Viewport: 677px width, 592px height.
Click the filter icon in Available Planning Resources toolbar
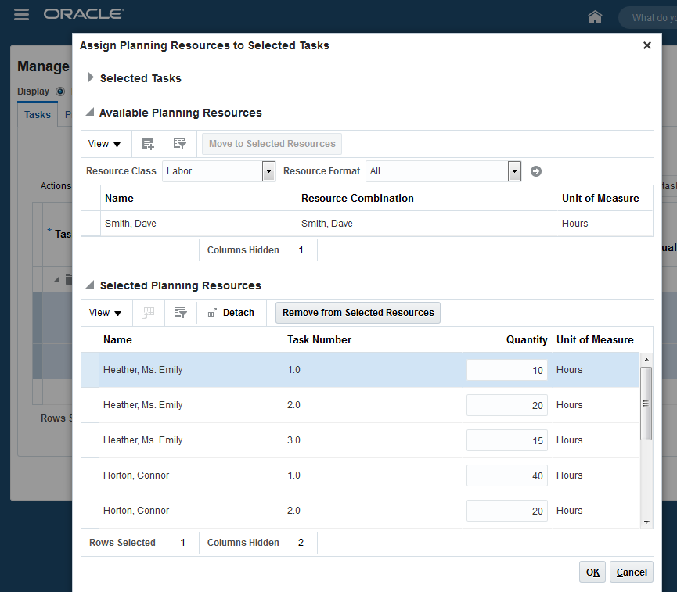click(x=179, y=144)
